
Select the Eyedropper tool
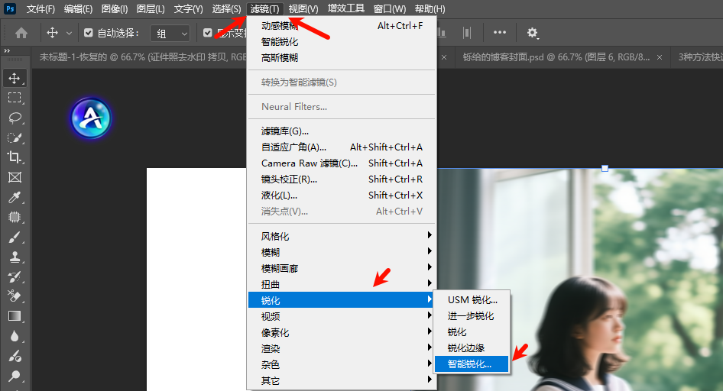pyautogui.click(x=15, y=197)
